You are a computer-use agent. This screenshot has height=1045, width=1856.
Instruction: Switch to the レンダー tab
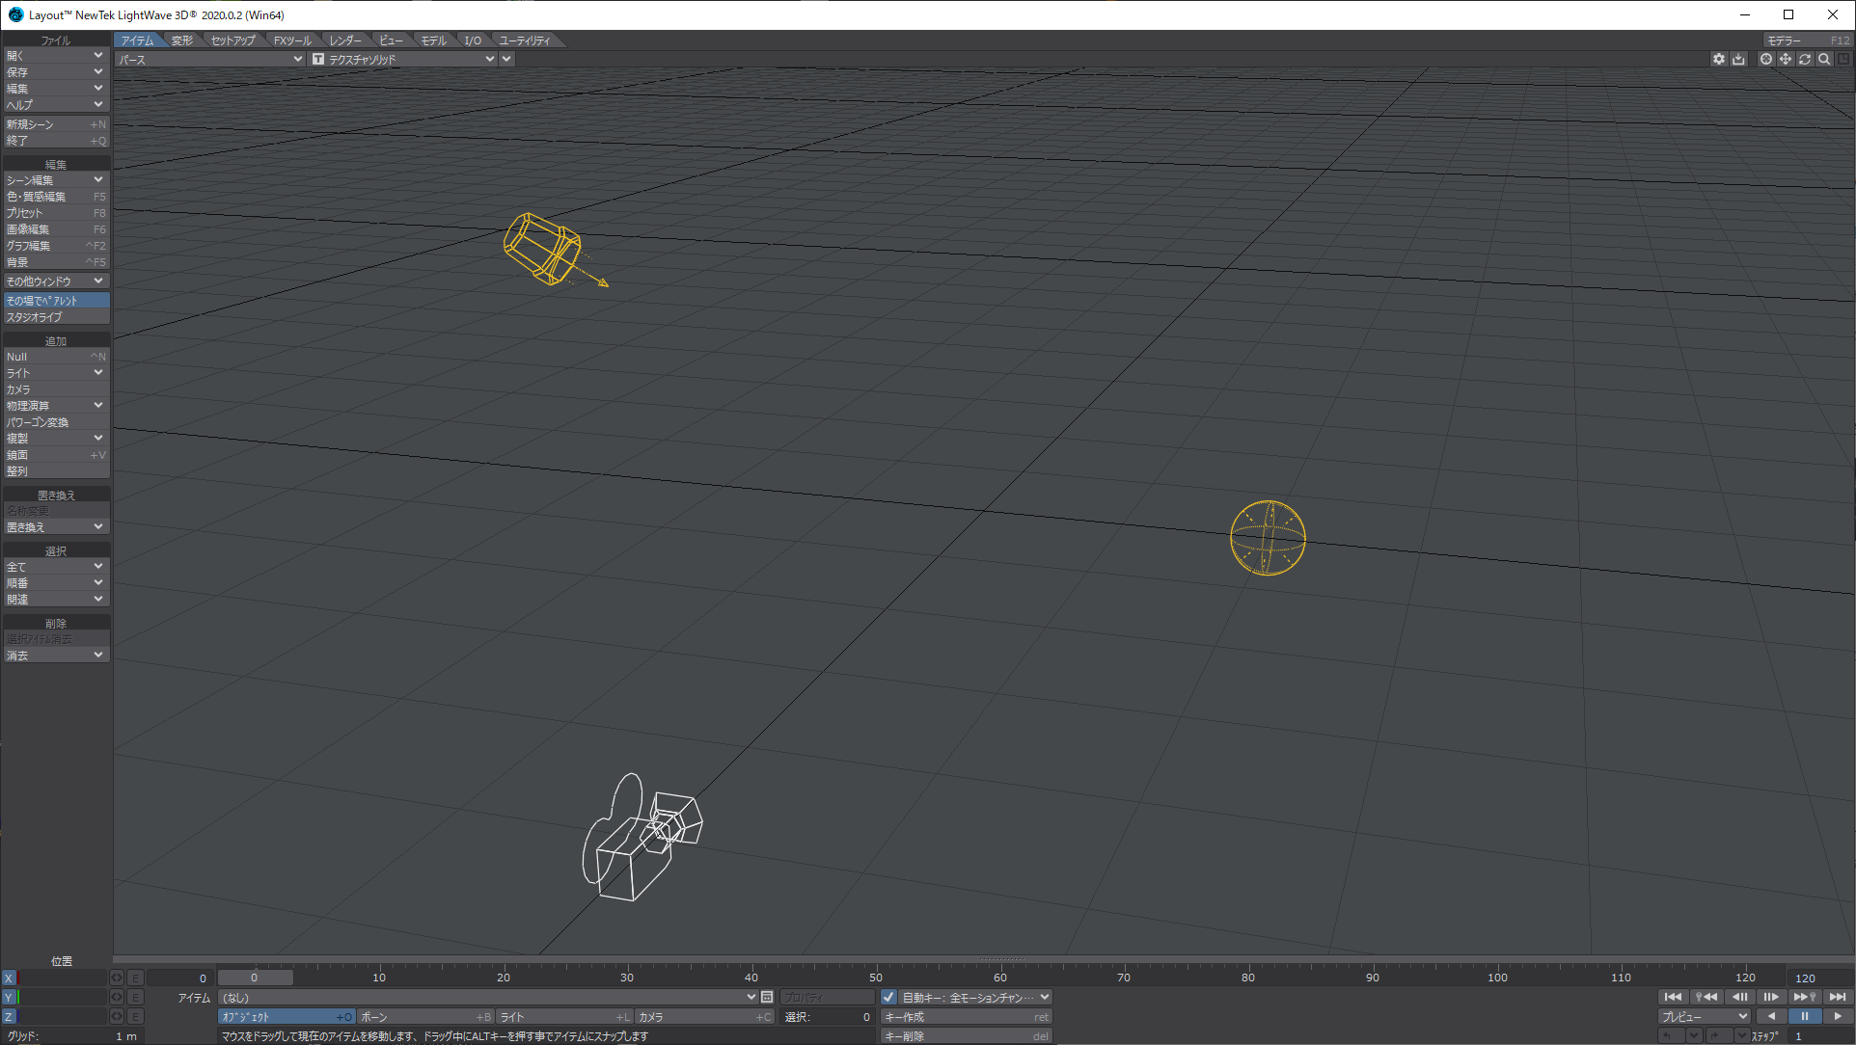pos(344,40)
